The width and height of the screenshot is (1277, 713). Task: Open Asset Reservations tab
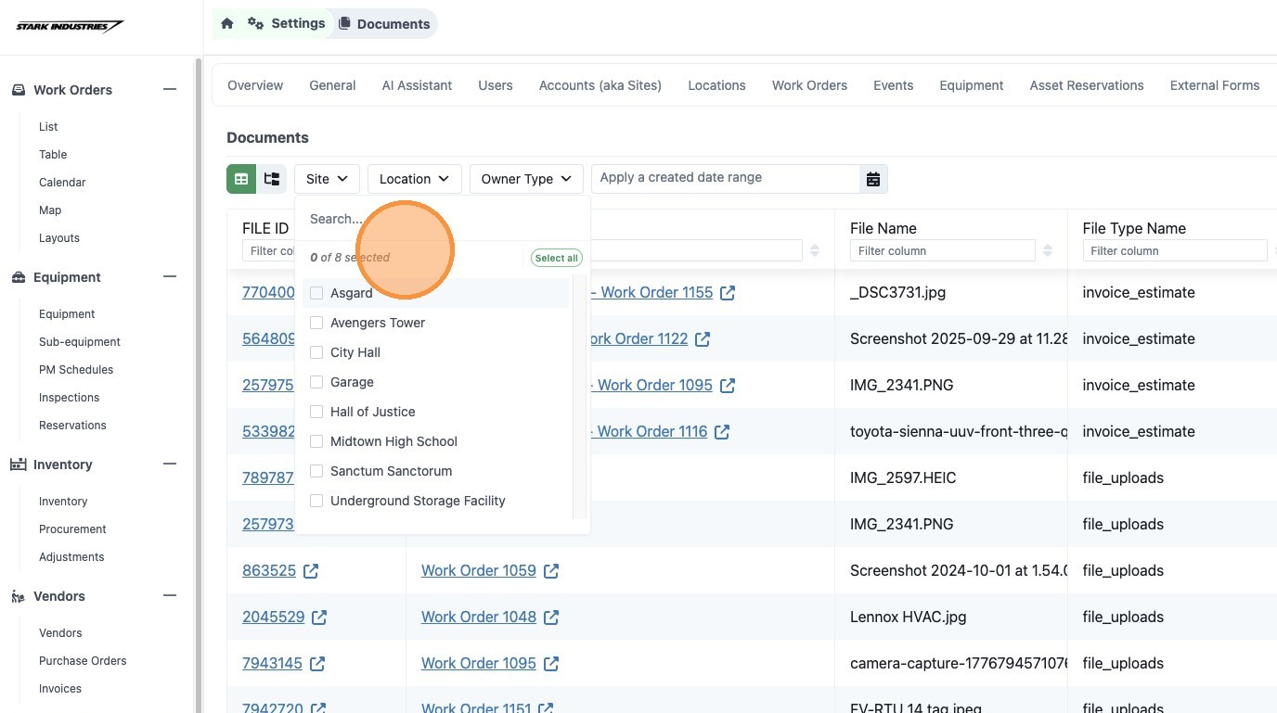[1087, 85]
